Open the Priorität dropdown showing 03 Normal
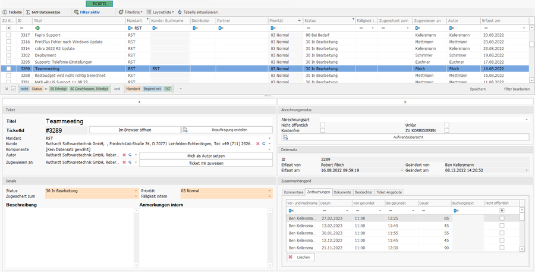Viewport: 535px width, 272px height. pos(269,191)
